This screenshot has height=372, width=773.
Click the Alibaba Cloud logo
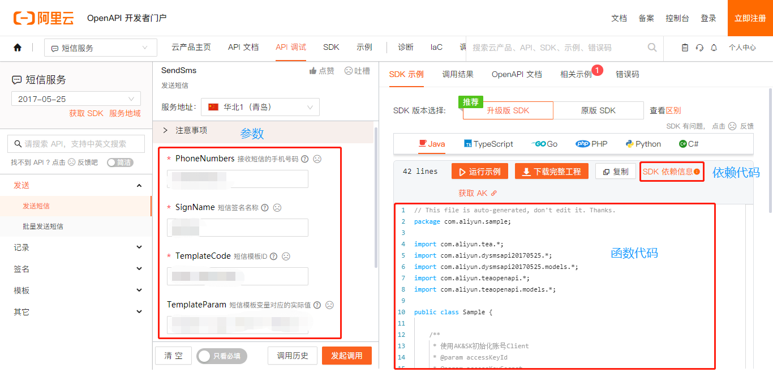click(x=44, y=18)
